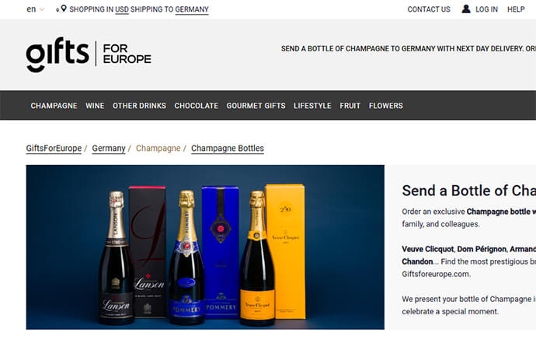
Task: Open the FLOWERS menu
Action: pyautogui.click(x=386, y=106)
